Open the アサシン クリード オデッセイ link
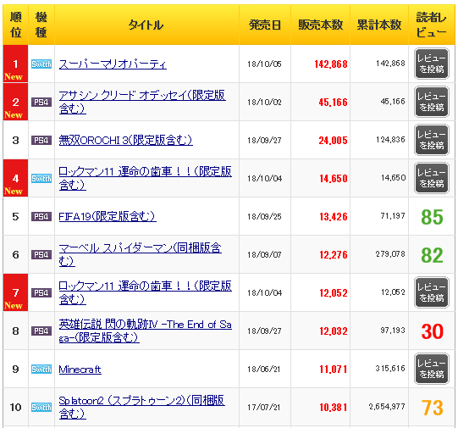Image resolution: width=458 pixels, height=428 pixels. tap(142, 102)
